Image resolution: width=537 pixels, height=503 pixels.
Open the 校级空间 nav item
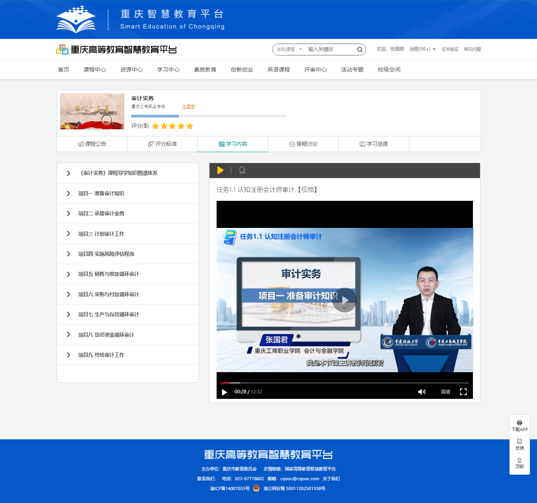pyautogui.click(x=389, y=70)
